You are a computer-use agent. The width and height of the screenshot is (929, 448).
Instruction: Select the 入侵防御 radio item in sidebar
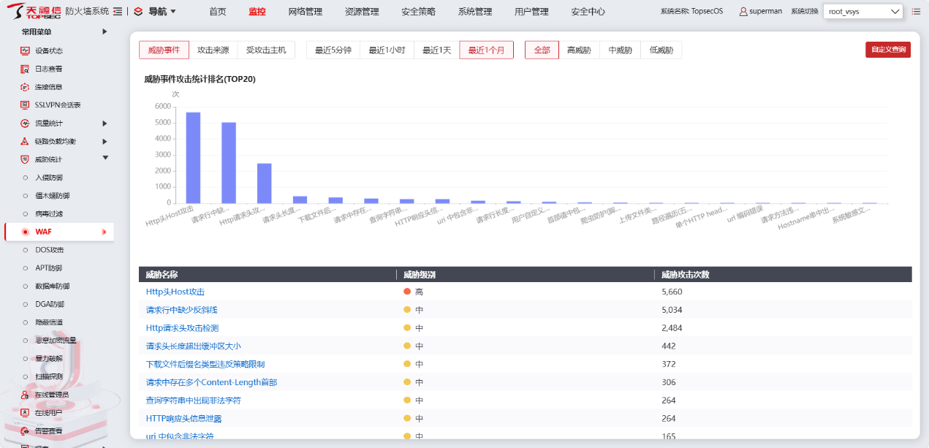26,178
